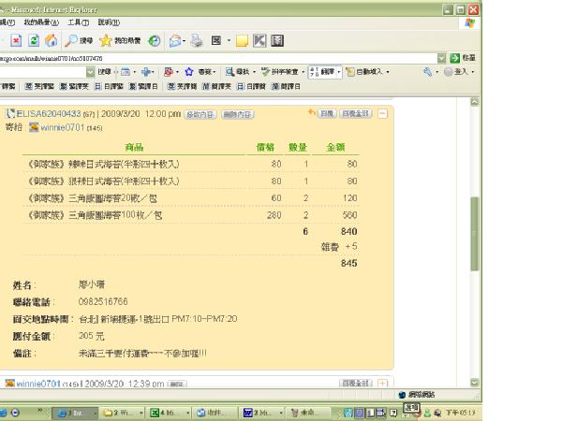Click the spell check icon with green checkmark
Viewport: 562px width, 421px height.
tap(265, 72)
